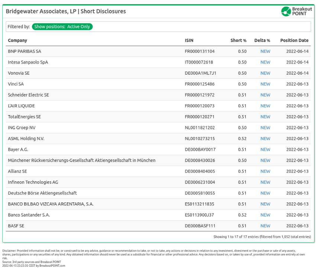Click NEW delta for Vinci SA
The width and height of the screenshot is (317, 270).
[x=265, y=84]
